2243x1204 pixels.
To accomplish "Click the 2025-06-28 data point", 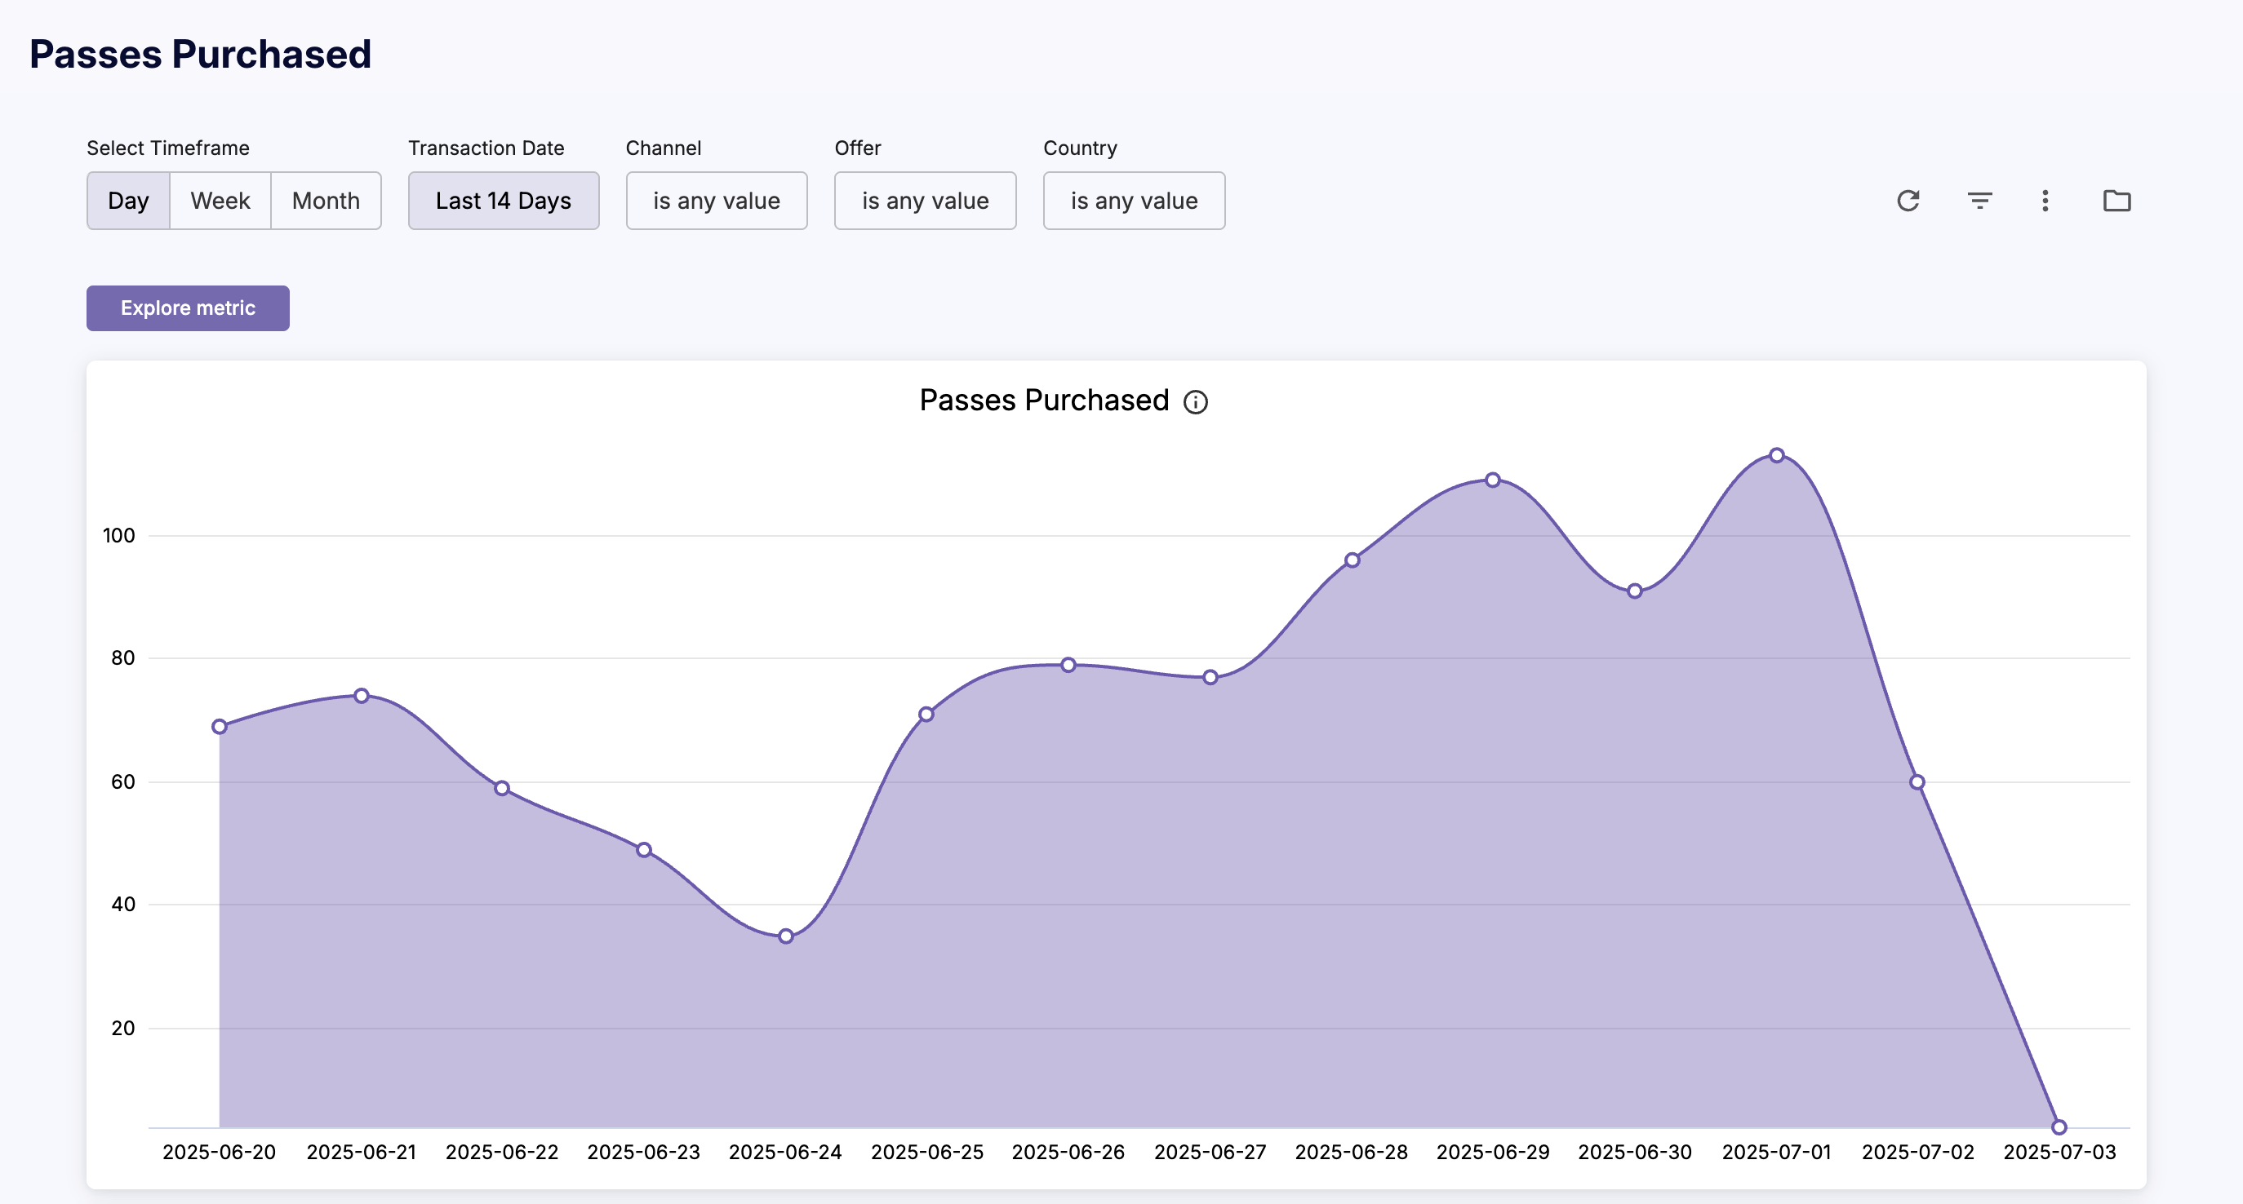I will click(x=1352, y=560).
